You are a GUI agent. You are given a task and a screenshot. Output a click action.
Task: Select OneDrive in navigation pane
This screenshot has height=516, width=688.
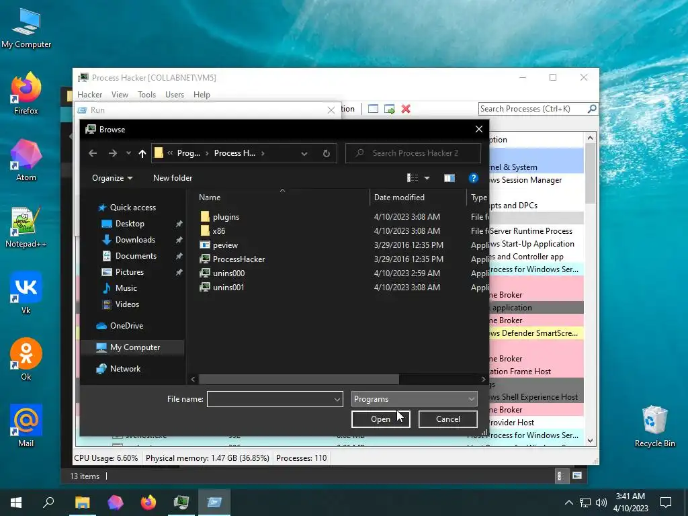[126, 326]
